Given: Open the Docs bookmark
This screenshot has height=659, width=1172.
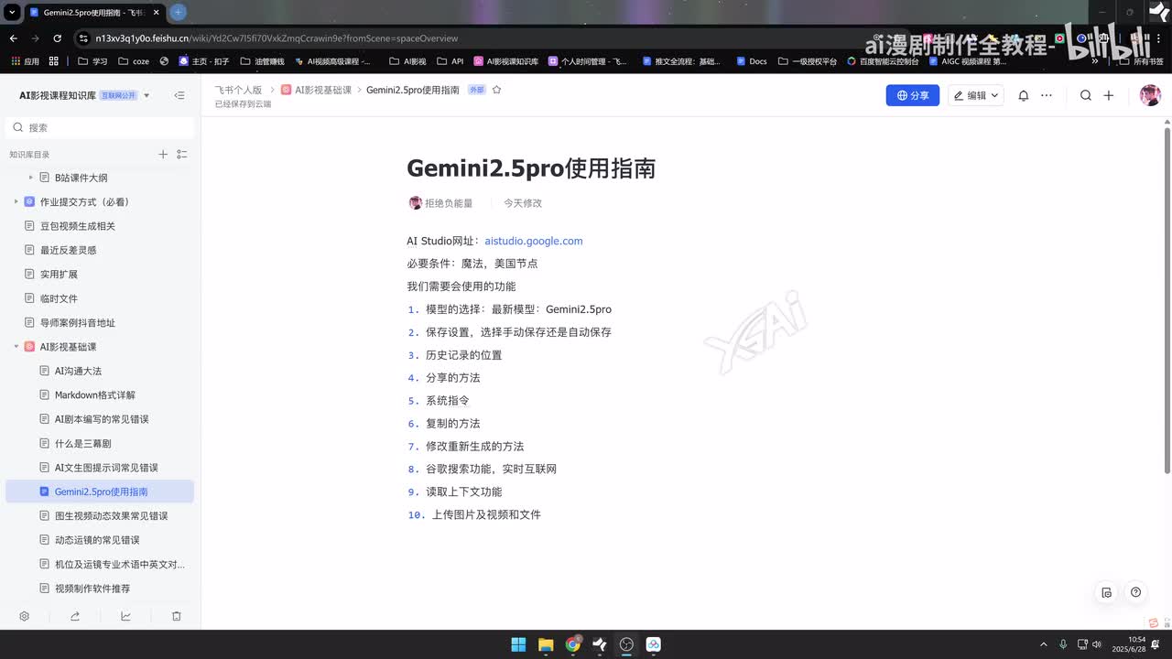Looking at the screenshot, I should 750,61.
